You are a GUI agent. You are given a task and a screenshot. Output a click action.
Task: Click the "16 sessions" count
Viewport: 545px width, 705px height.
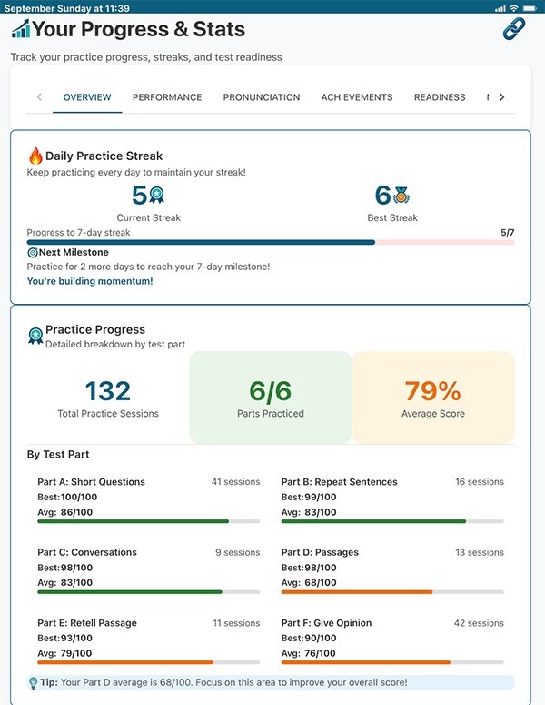(x=480, y=481)
